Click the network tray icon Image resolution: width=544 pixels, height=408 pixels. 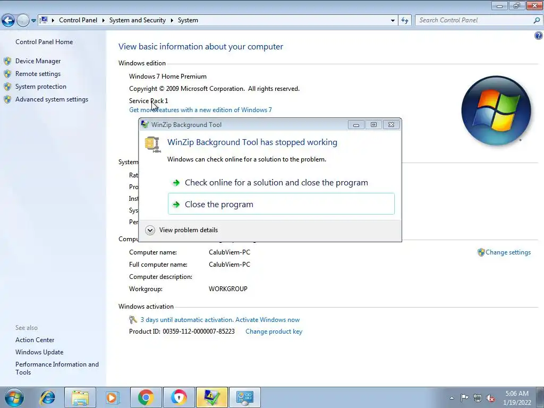point(478,398)
